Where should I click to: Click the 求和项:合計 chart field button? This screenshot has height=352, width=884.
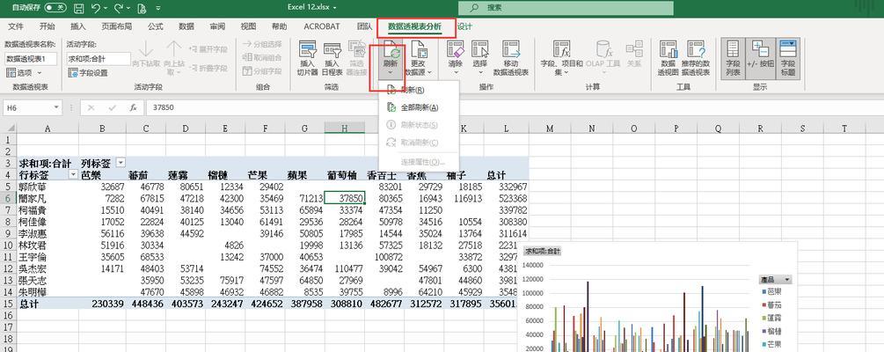click(544, 251)
